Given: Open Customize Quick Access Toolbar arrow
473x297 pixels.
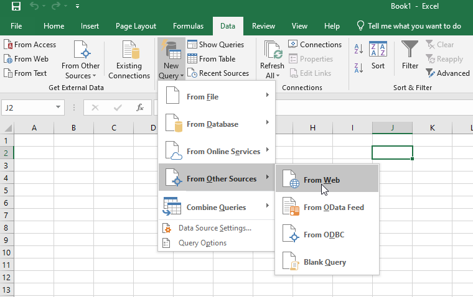Looking at the screenshot, I should pos(78,6).
